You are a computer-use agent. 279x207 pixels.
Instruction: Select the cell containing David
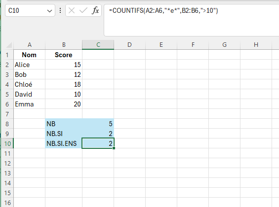(x=29, y=94)
